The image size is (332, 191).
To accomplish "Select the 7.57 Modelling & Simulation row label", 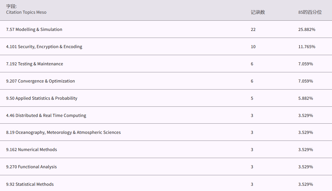I will click(x=34, y=29).
